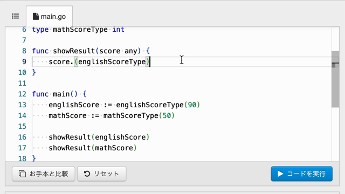Place cursor on line number 9
The image size is (345, 194).
pyautogui.click(x=24, y=61)
